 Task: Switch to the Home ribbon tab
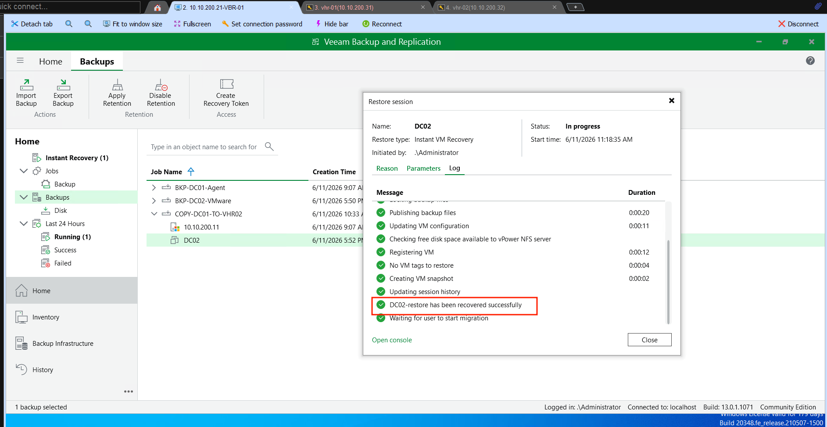(x=50, y=62)
